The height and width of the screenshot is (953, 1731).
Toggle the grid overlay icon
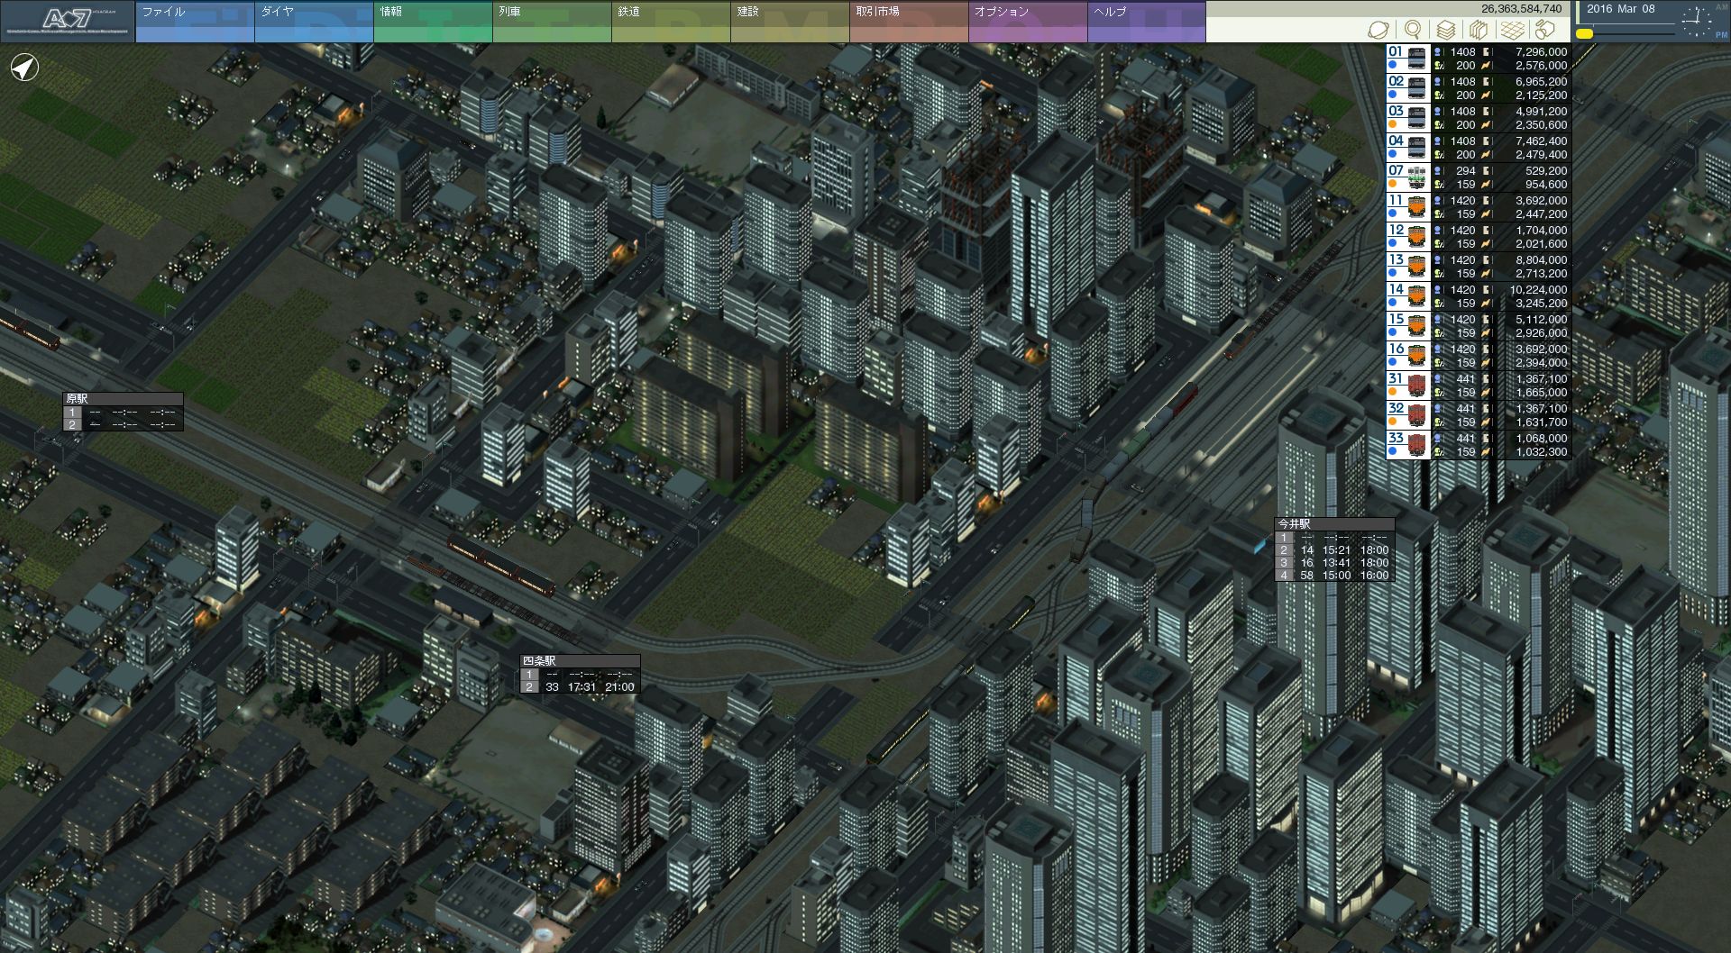pos(1512,30)
